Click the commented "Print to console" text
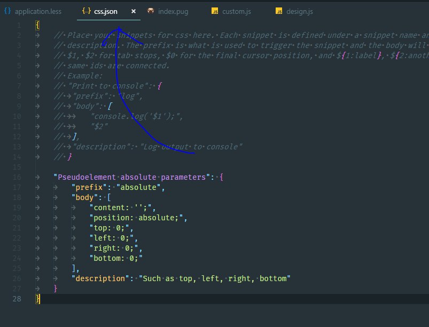This screenshot has height=327, width=429. tap(108, 86)
